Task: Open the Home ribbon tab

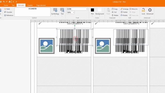Action: [x=6, y=5]
